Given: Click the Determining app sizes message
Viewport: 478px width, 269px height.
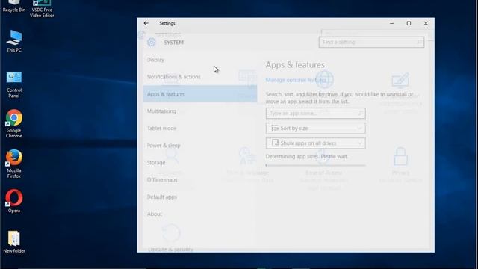Looking at the screenshot, I should (306, 156).
